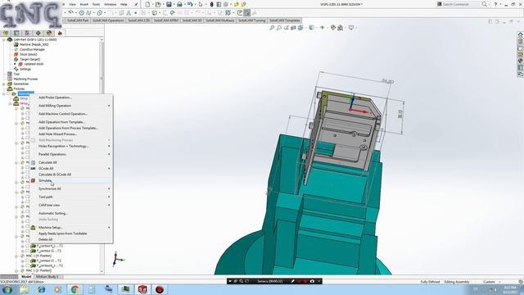This screenshot has height=295, width=524.
Task: Open View Settings monitor icon
Action: tap(351, 28)
